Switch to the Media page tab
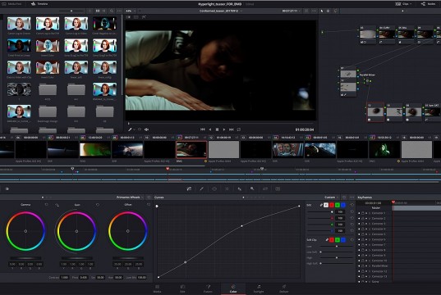Viewport: 441px width, 295px height. [157, 288]
